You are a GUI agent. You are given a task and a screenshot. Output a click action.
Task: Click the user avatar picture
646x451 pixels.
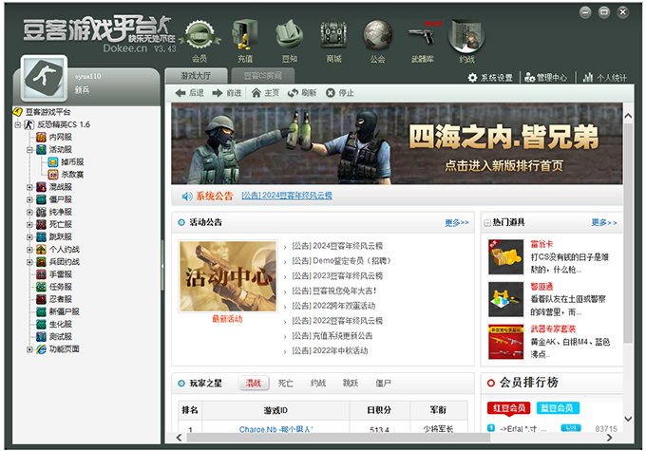[44, 78]
